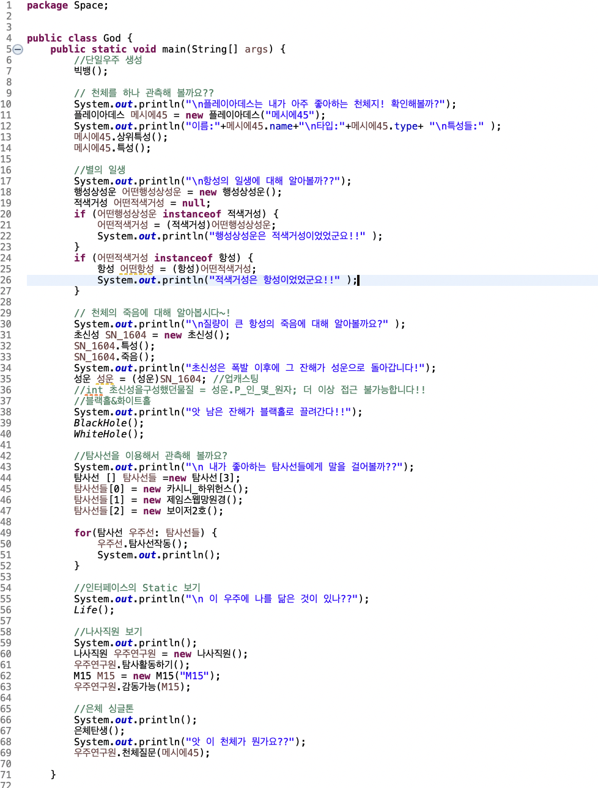Click the '메시에45.특성();' statement

[x=112, y=148]
